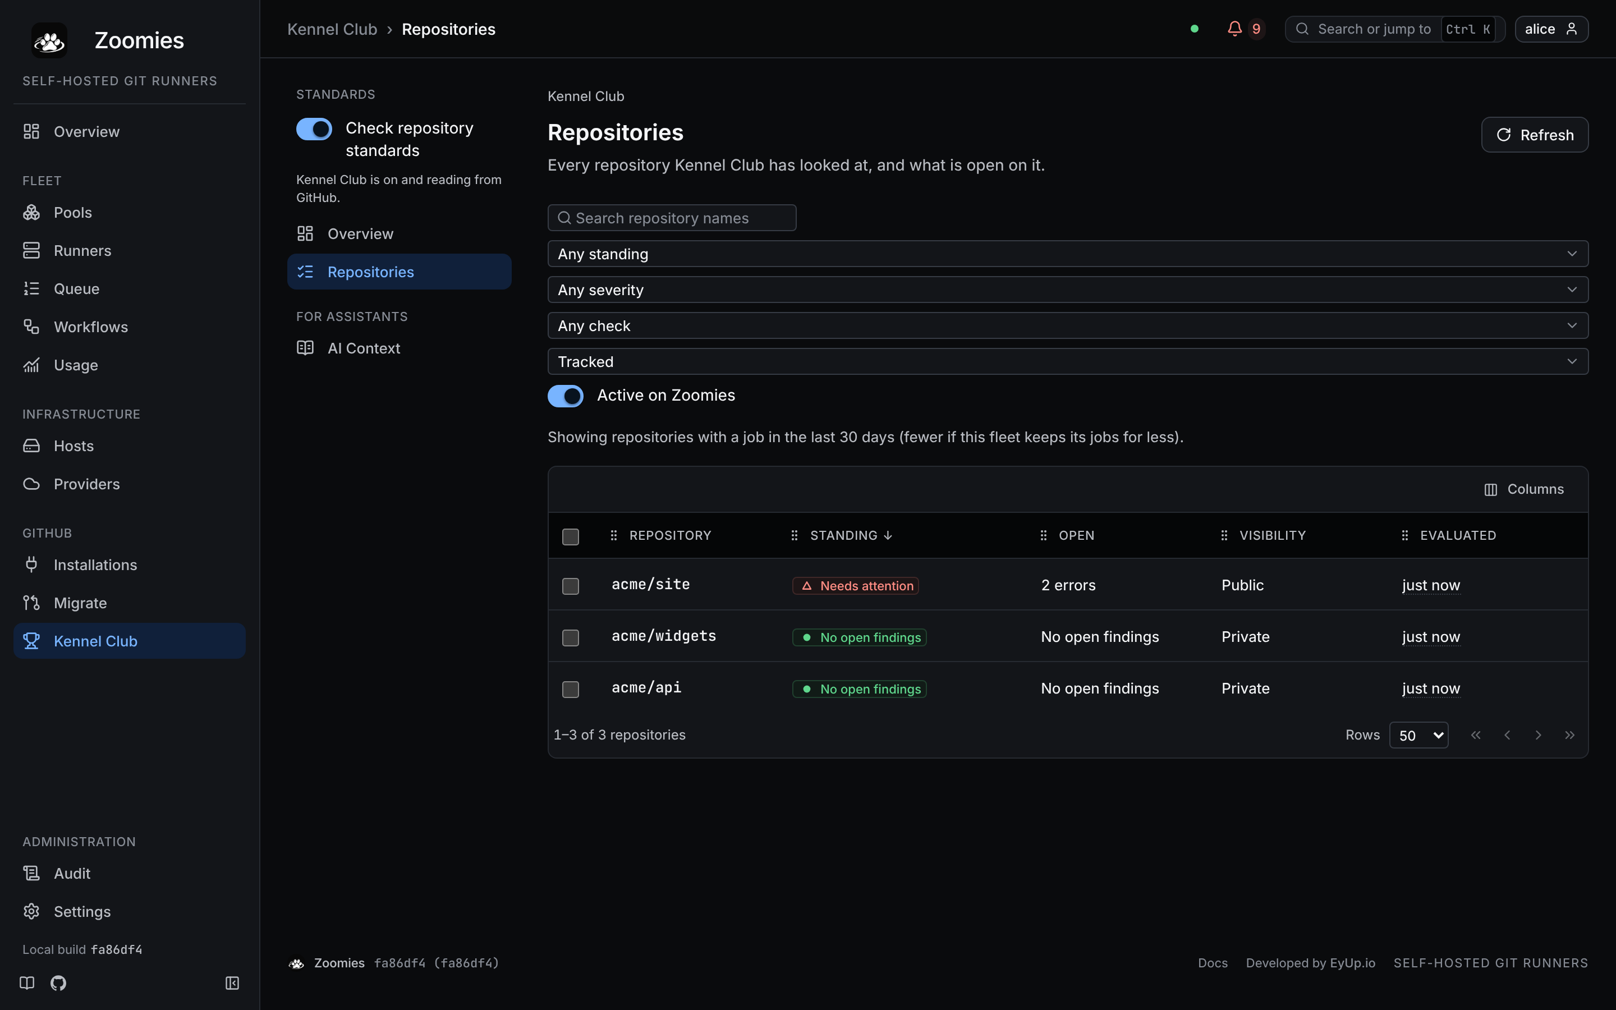
Task: Click Kennel Club in the breadcrumb
Action: click(332, 29)
